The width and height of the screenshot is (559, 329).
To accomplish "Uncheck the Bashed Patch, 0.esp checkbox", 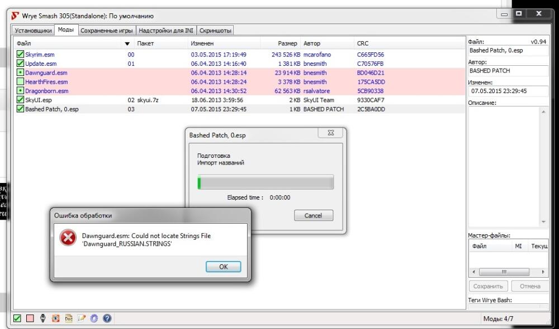I will (20, 109).
